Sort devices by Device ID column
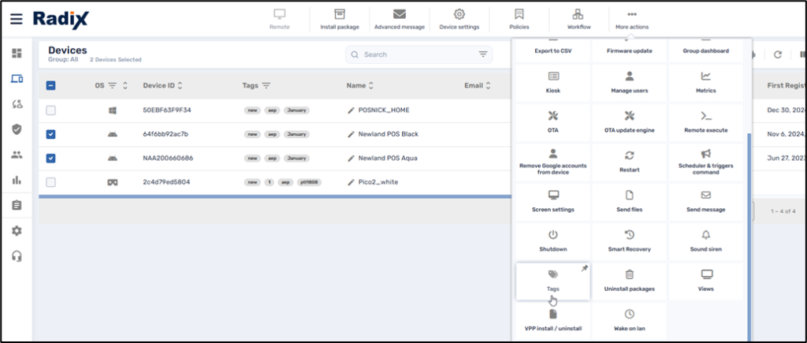The image size is (807, 343). point(181,86)
